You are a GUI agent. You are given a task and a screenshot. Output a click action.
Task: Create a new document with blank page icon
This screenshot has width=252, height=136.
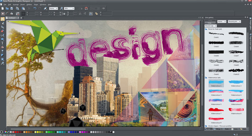[3, 8]
